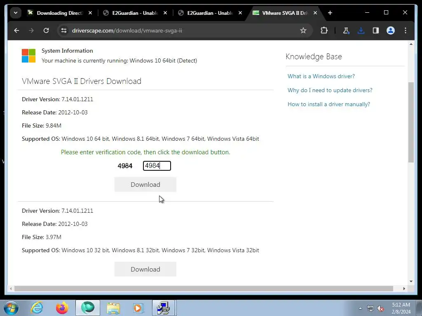Open Windows Media Player taskbar icon
The width and height of the screenshot is (422, 316).
click(138, 308)
